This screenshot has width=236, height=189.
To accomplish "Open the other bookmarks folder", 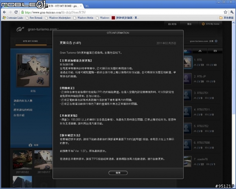I will 226,18.
